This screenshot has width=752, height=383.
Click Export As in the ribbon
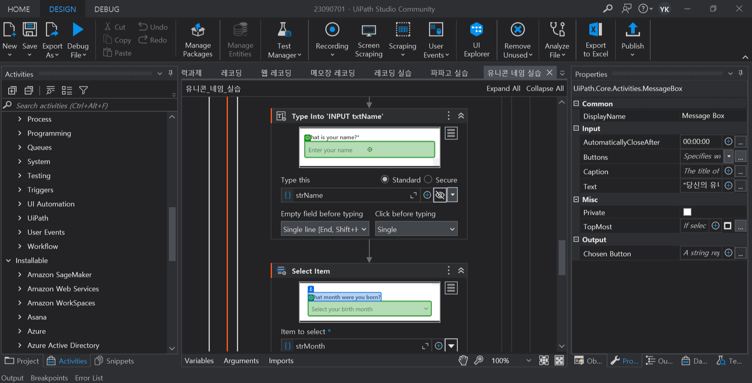(x=52, y=40)
